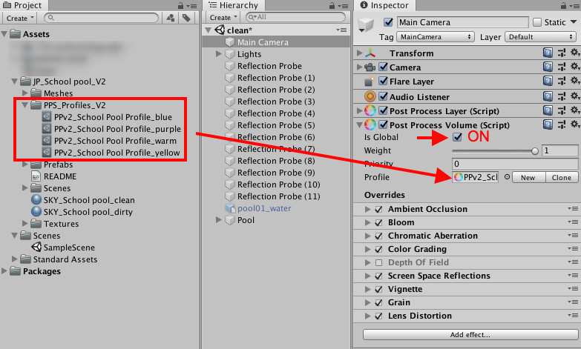Open clean scene options menu in Hierarchy
The height and width of the screenshot is (349, 581).
tap(341, 30)
